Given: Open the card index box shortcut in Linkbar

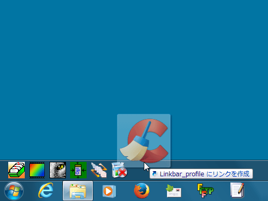Looking at the screenshot, I should tap(16, 170).
